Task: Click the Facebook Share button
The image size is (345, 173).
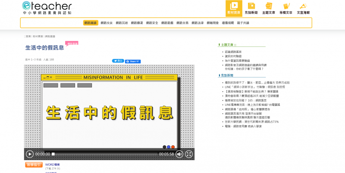Action: (133, 61)
